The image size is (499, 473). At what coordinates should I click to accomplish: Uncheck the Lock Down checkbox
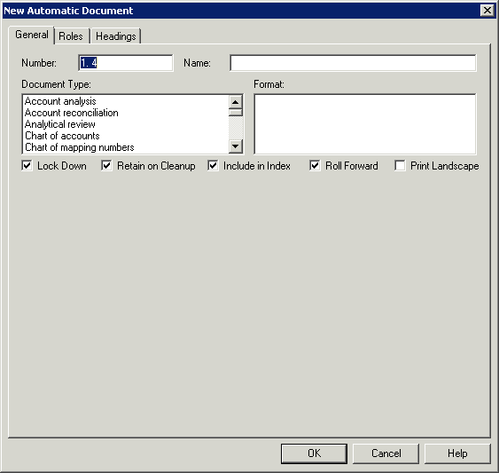pyautogui.click(x=27, y=166)
